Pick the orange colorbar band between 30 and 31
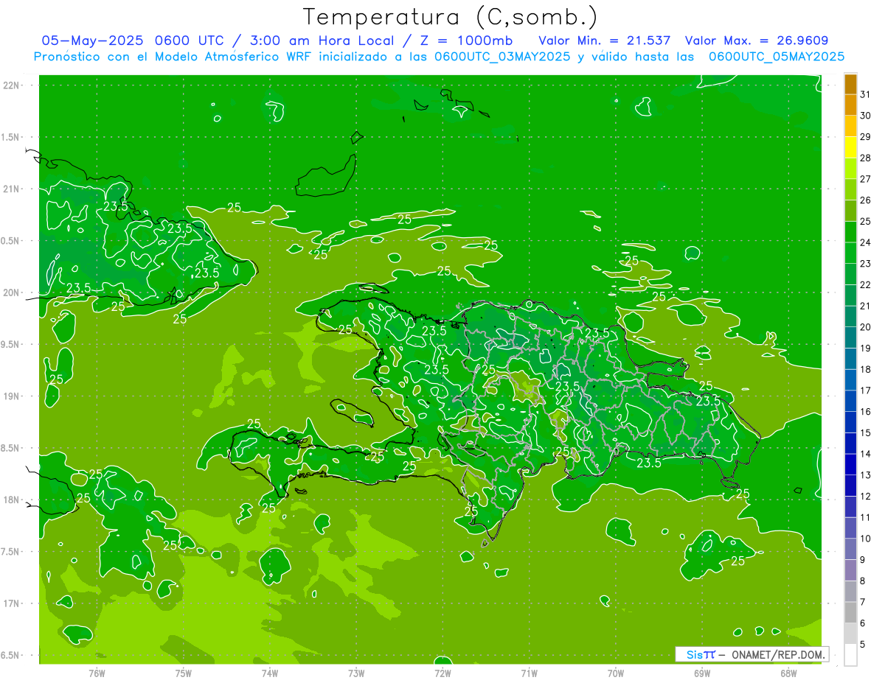The image size is (885, 683). click(850, 105)
